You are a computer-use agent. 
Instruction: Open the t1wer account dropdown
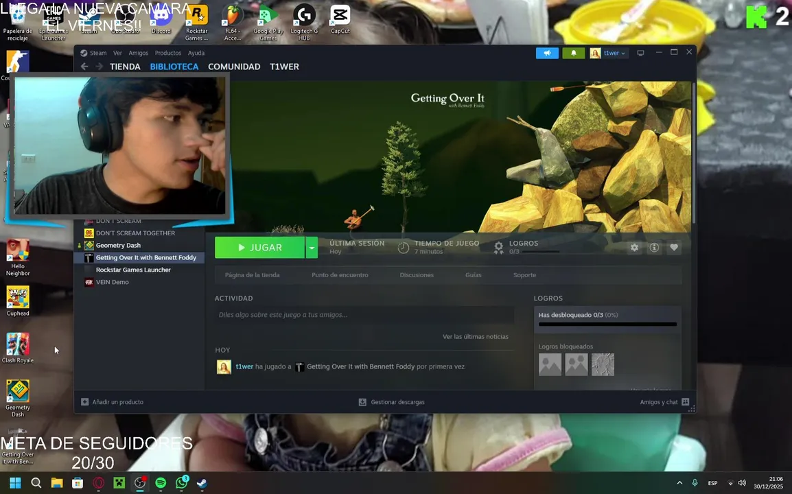click(609, 53)
